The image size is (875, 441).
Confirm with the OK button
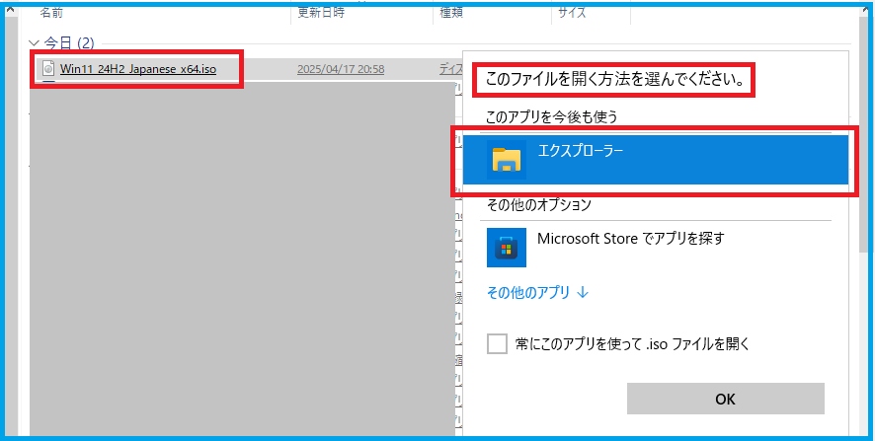click(x=726, y=399)
